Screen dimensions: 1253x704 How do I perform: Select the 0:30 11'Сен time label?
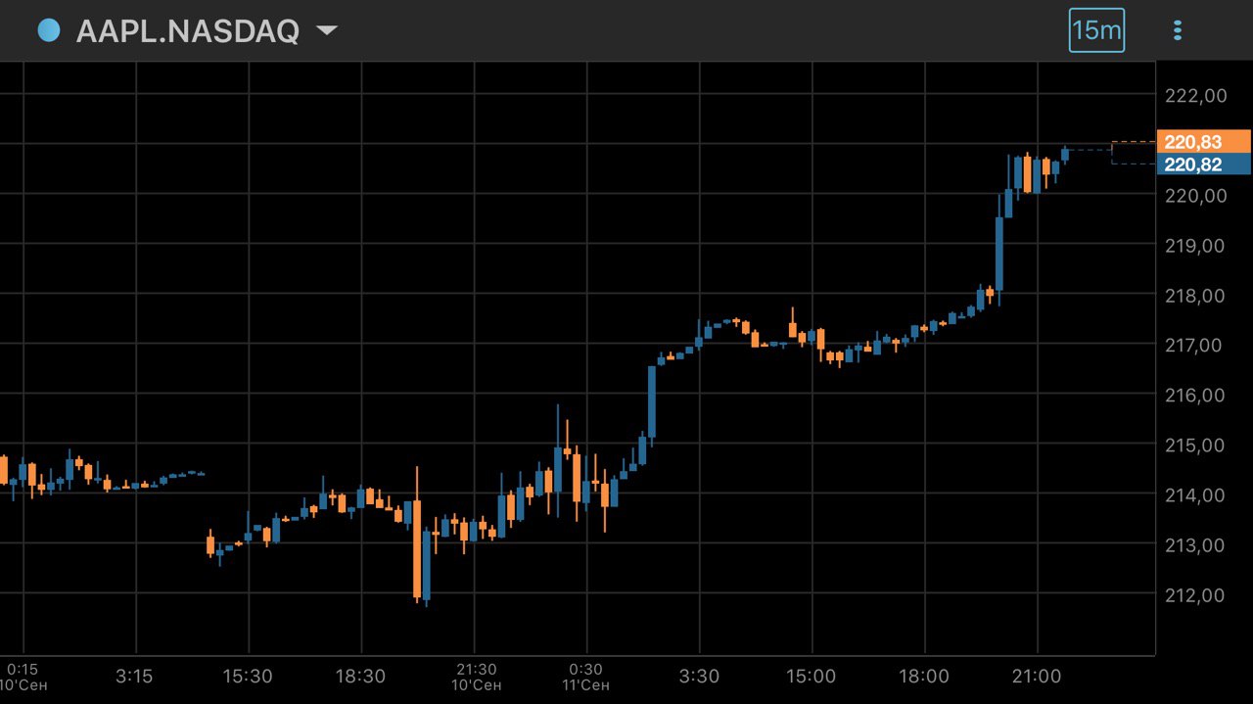click(x=586, y=677)
